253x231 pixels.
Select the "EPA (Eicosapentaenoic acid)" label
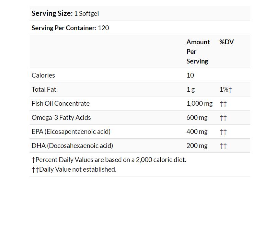tap(71, 131)
